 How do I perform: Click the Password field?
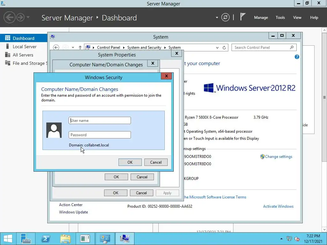click(x=100, y=135)
